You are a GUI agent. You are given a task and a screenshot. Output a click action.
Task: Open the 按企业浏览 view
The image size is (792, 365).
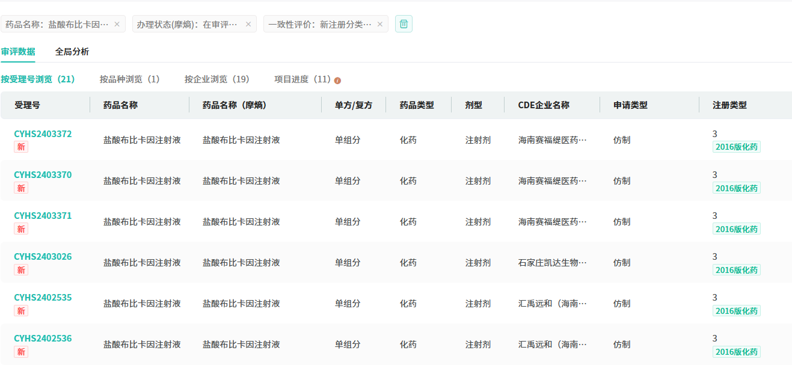pyautogui.click(x=216, y=79)
